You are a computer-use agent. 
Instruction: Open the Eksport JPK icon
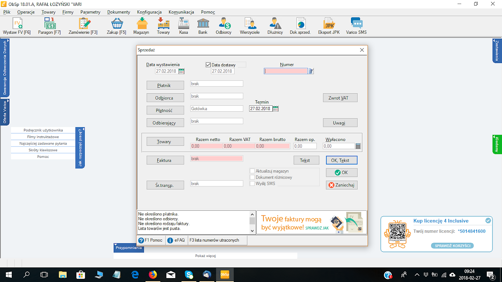pos(329,26)
